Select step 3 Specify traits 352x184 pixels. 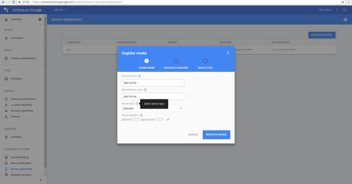[205, 64]
